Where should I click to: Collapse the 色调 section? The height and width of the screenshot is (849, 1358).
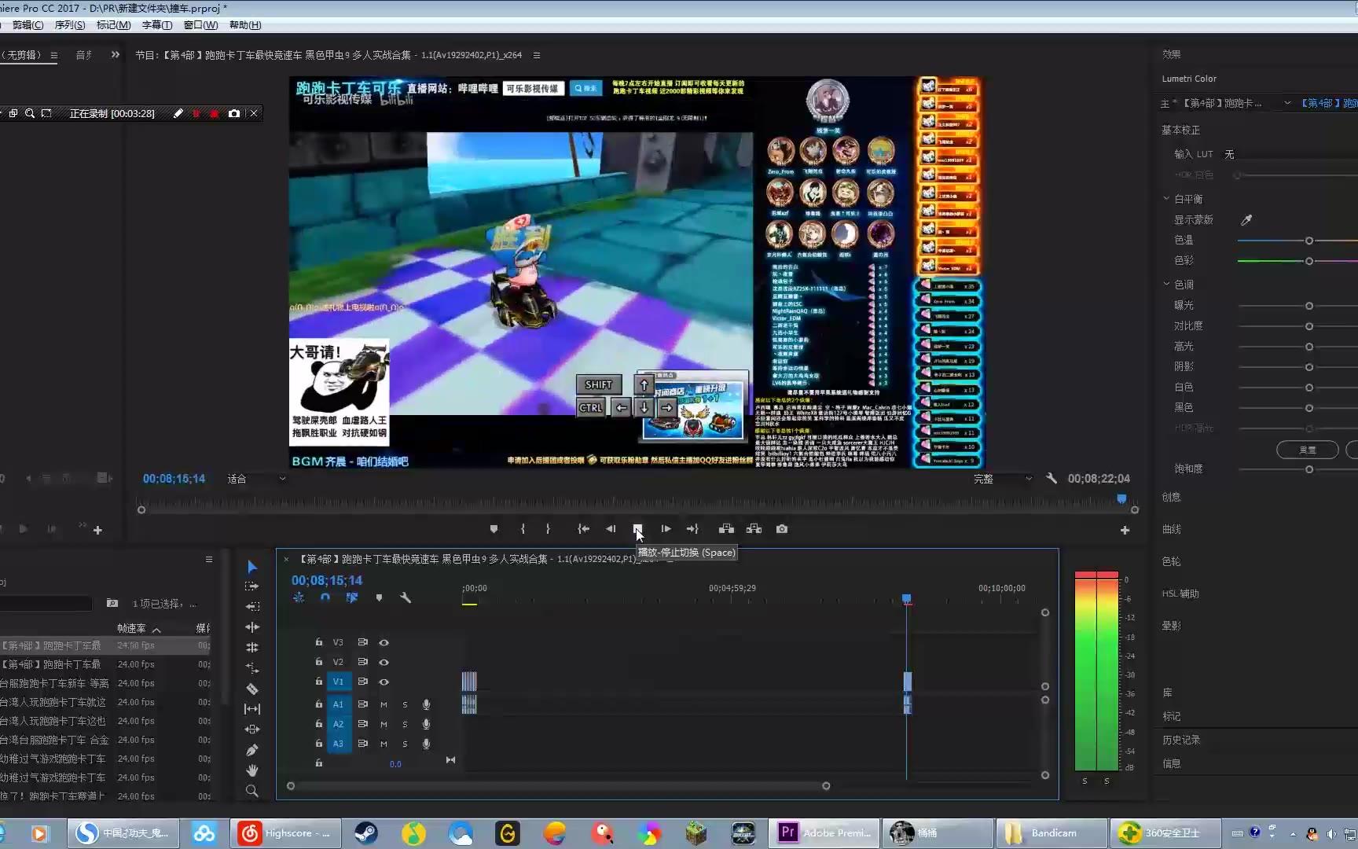(x=1166, y=284)
